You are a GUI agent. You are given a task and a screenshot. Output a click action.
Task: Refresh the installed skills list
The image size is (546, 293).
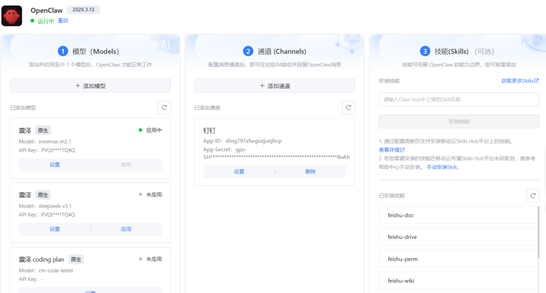pyautogui.click(x=533, y=195)
